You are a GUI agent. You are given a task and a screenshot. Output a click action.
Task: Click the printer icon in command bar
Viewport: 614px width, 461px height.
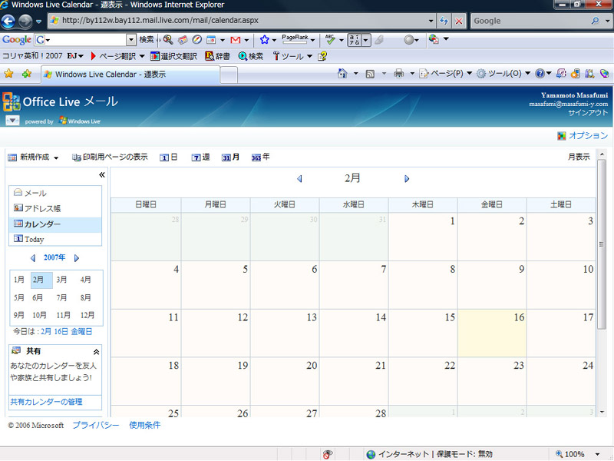pos(398,73)
